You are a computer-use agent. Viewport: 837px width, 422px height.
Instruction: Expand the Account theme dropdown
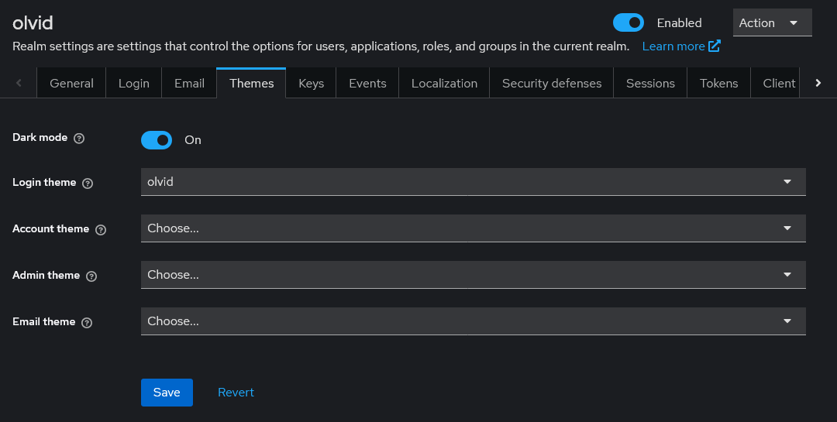click(473, 228)
